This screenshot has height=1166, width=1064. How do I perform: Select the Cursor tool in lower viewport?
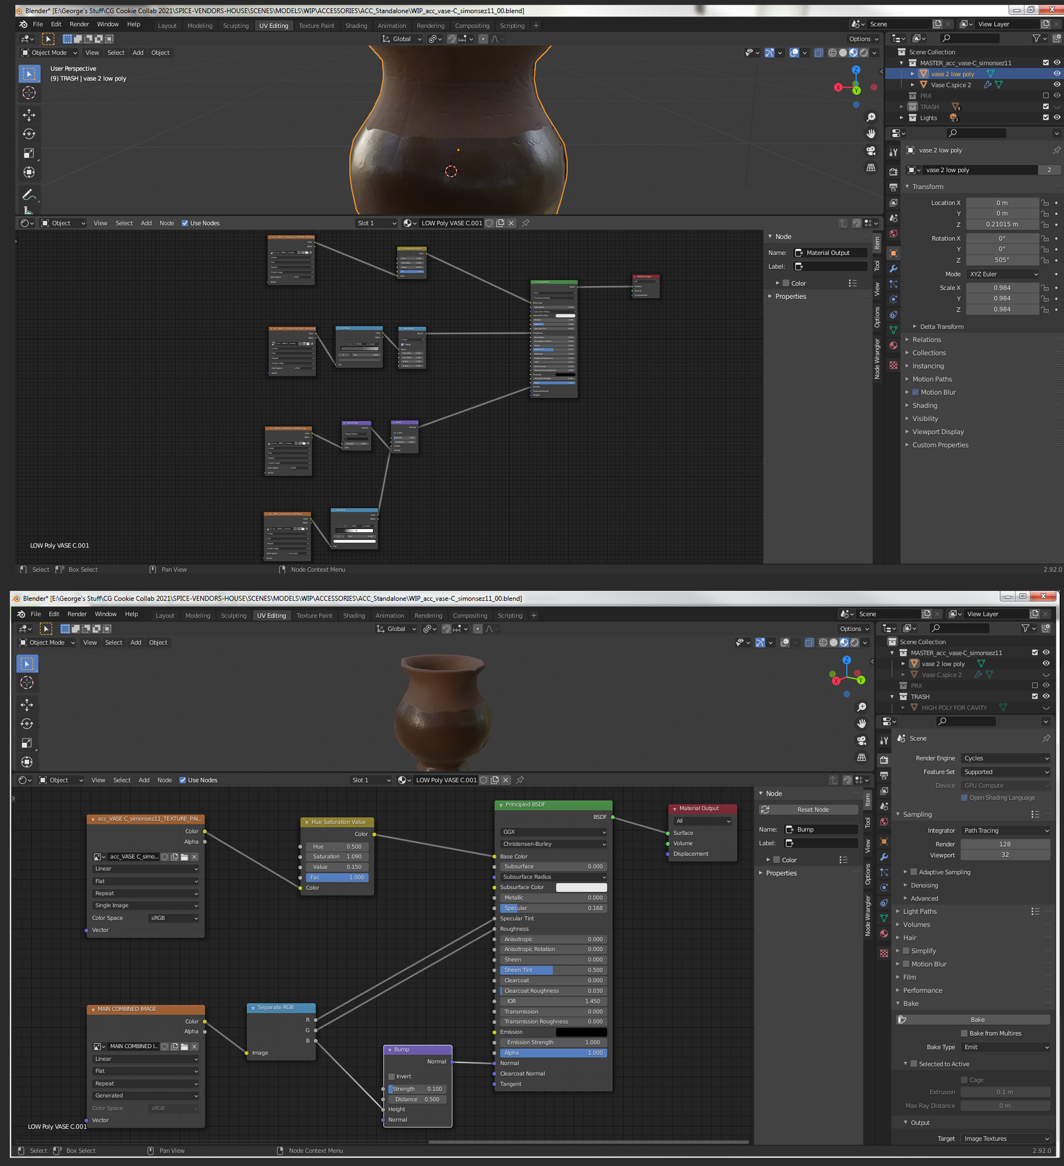click(x=27, y=683)
